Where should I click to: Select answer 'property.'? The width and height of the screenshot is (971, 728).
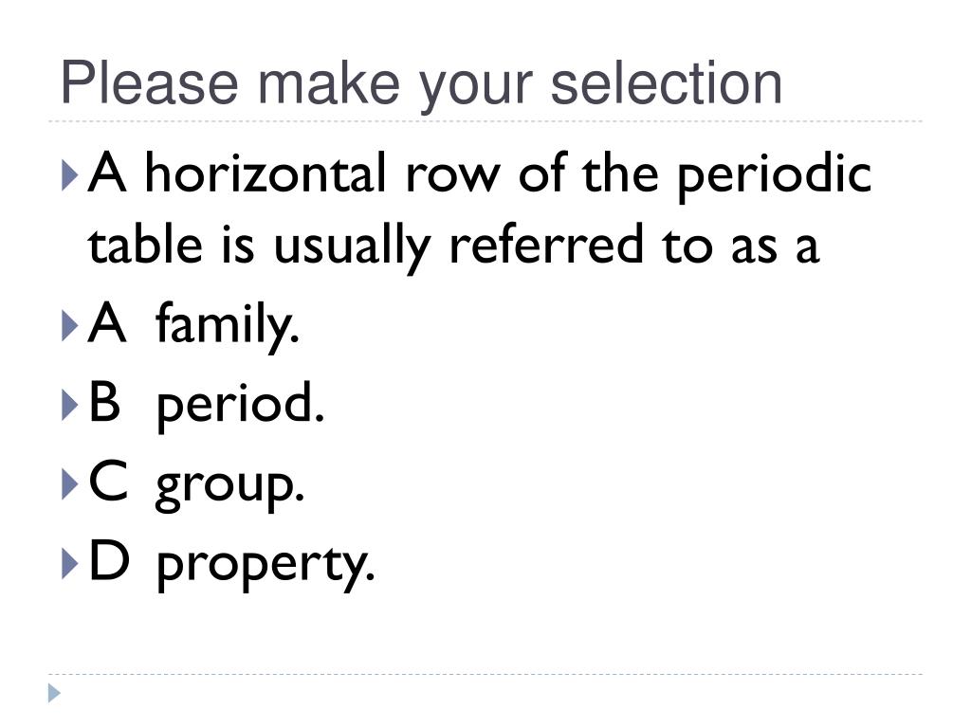[266, 565]
